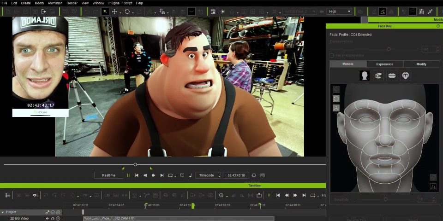Open the Animation menu

pos(55,3)
